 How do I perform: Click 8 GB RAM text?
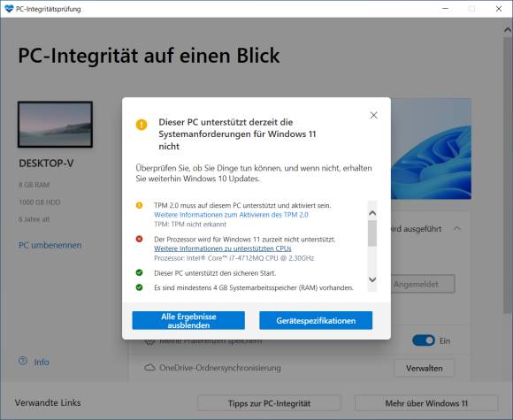click(x=34, y=185)
